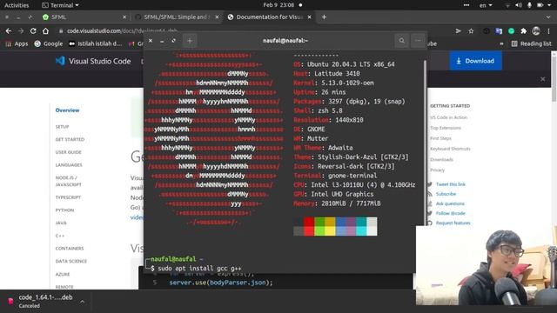Click red color block in neofetch palette
This screenshot has width=557, height=313.
(309, 226)
